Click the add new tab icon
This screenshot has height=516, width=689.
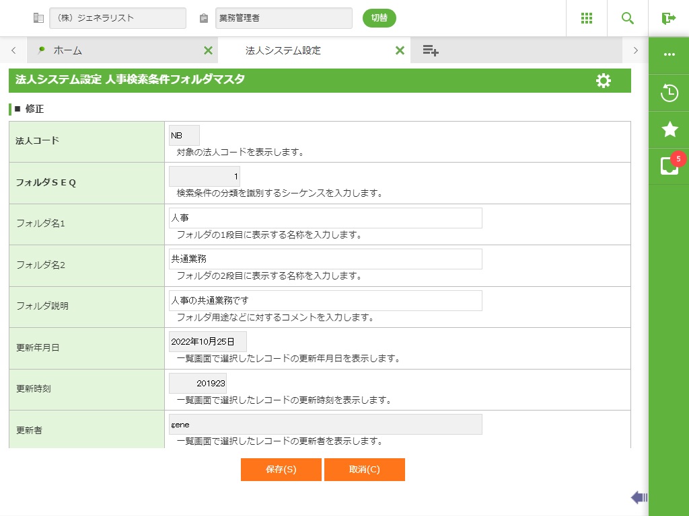431,50
